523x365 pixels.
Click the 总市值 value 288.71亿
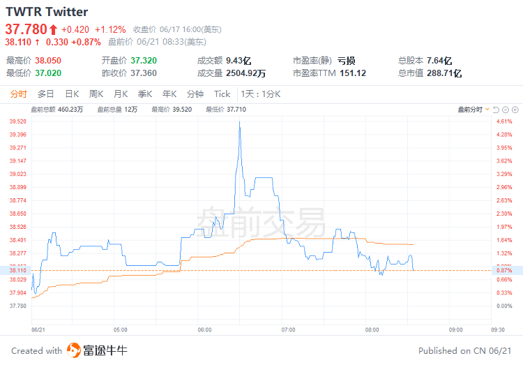[444, 73]
